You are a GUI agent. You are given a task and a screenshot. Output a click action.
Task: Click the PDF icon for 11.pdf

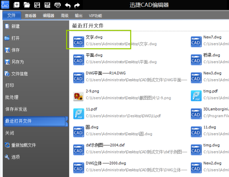79,114
